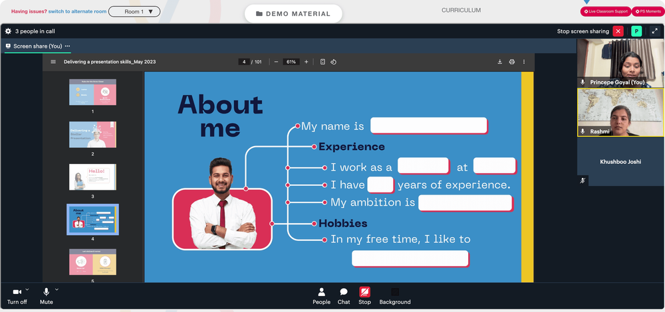Zoom in the PDF with plus

tap(306, 62)
